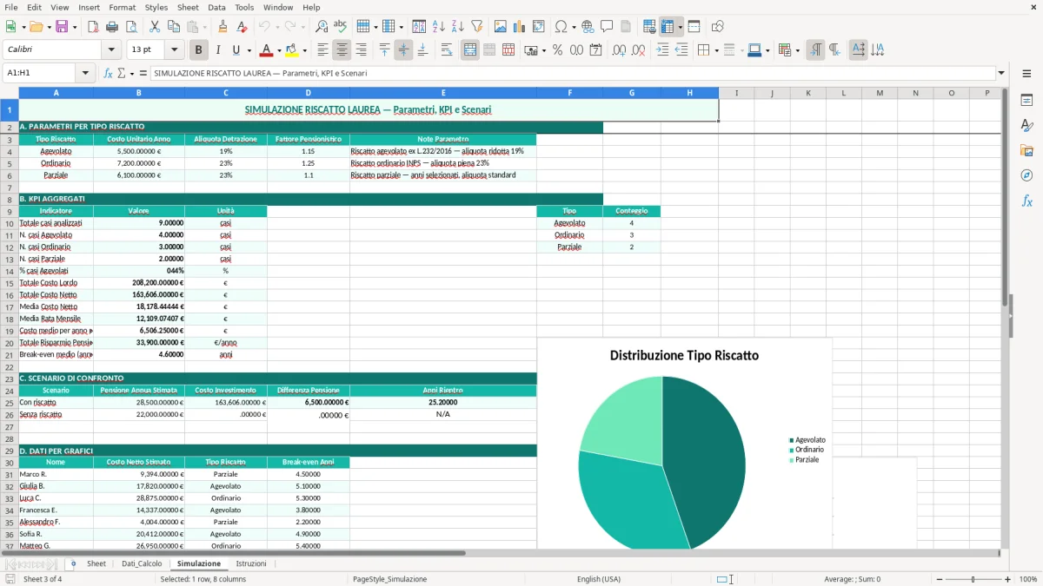The width and height of the screenshot is (1043, 586).
Task: Cut selection with the scissors icon
Action: (155, 27)
